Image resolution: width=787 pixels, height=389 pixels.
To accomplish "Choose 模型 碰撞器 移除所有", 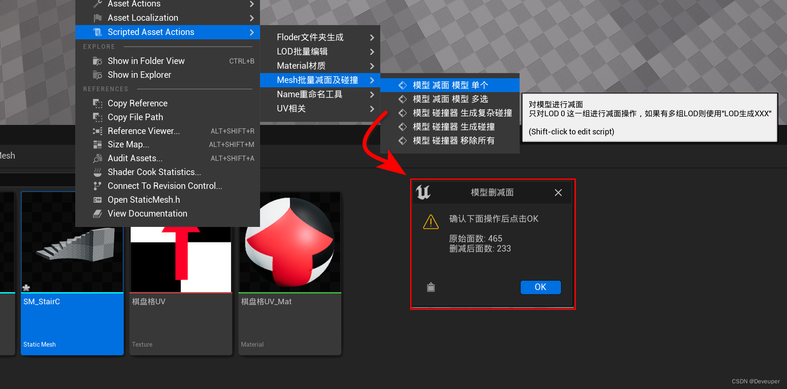I will coord(450,140).
